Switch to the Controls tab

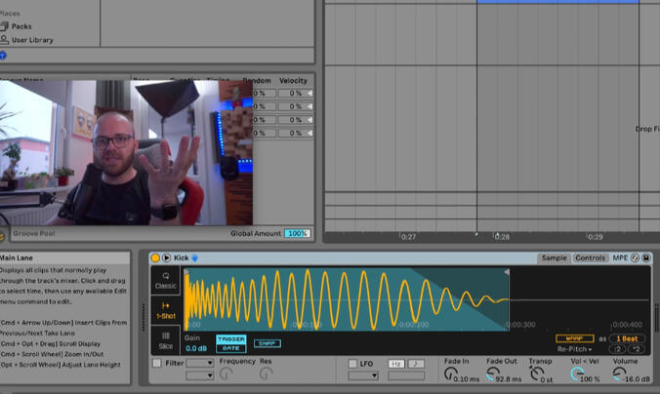(590, 257)
